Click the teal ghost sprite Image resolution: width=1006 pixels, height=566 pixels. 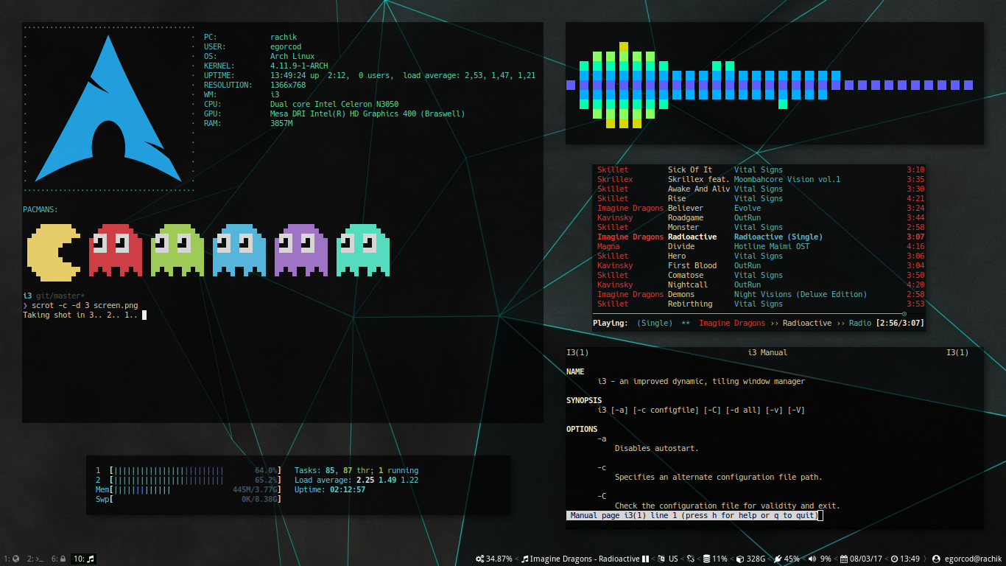[363, 251]
